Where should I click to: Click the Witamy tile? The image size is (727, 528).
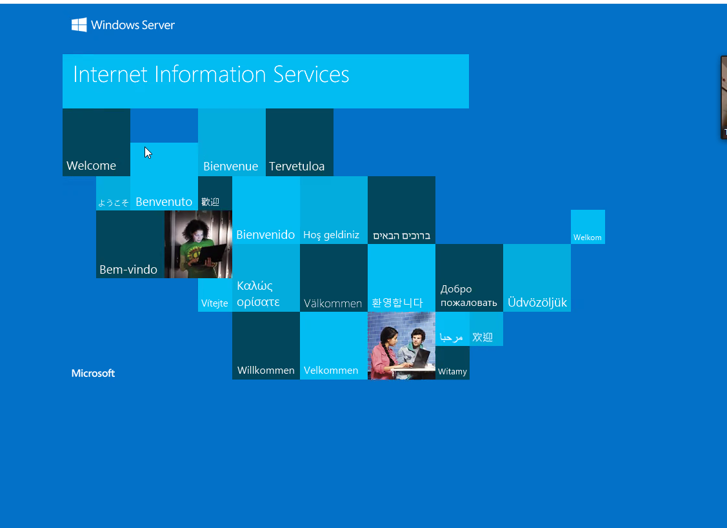tap(452, 363)
